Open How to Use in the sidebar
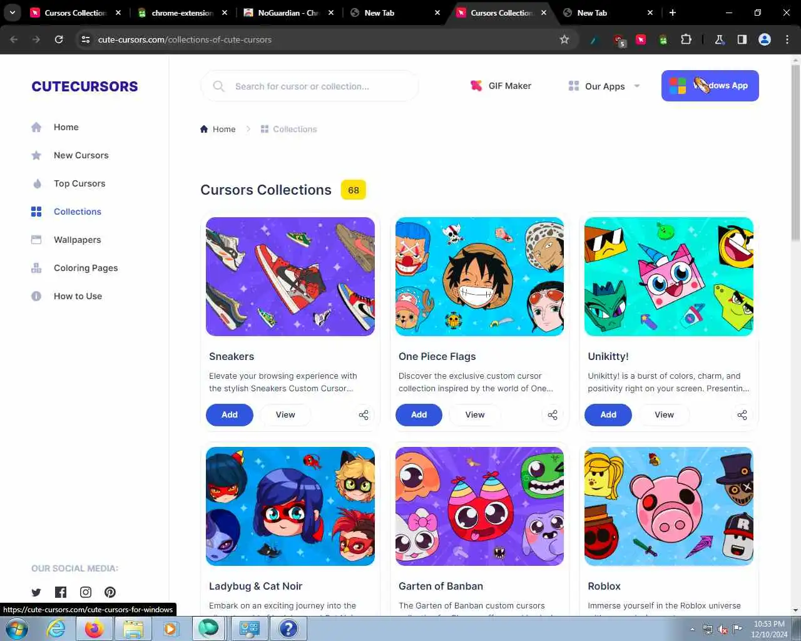 [x=78, y=296]
